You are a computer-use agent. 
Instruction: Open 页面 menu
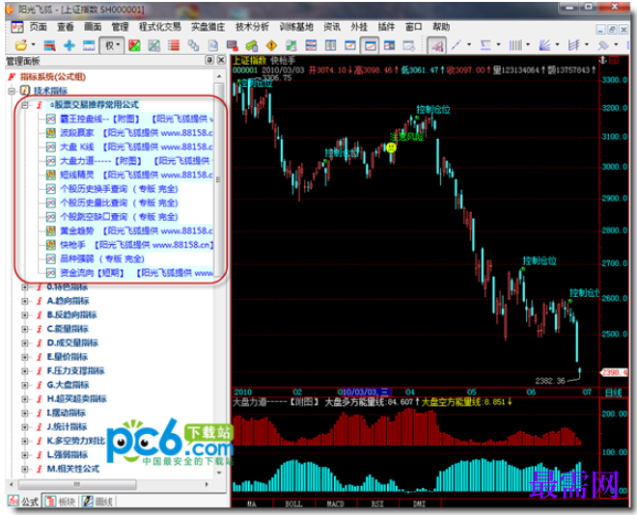click(39, 27)
